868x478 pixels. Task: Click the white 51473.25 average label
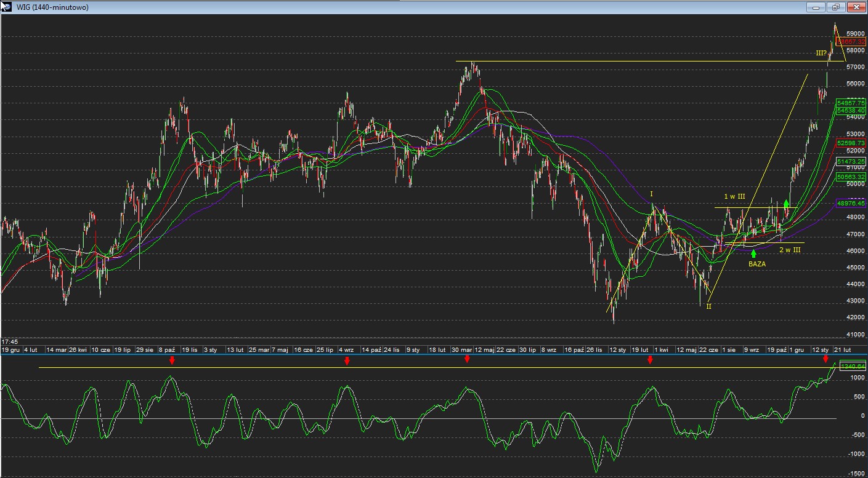851,161
